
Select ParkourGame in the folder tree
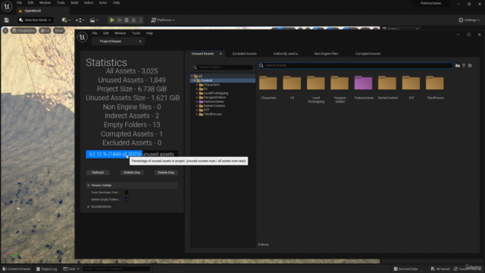(214, 102)
